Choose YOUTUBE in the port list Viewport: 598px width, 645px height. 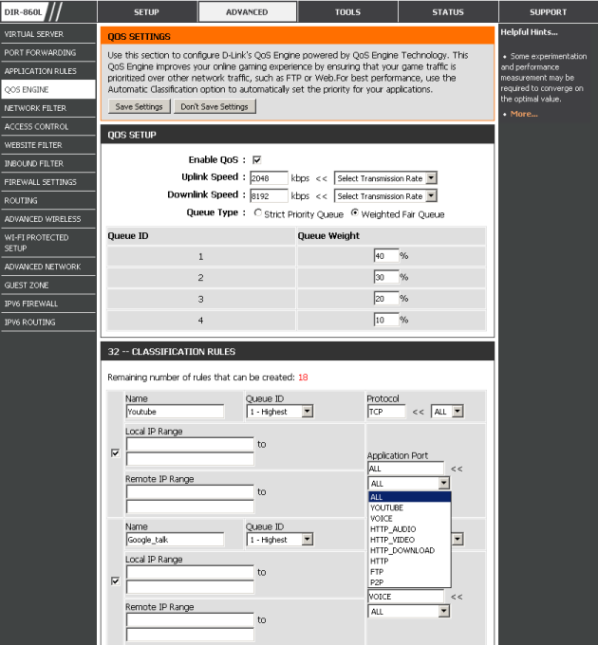coord(409,507)
